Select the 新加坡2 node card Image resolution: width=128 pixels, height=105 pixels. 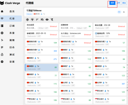point(42,100)
